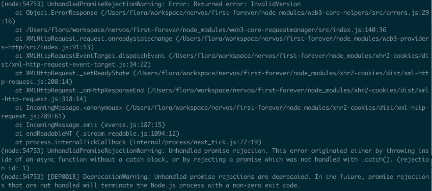Click first '(node:54753)' process id text
The image size is (432, 191).
click(22, 4)
